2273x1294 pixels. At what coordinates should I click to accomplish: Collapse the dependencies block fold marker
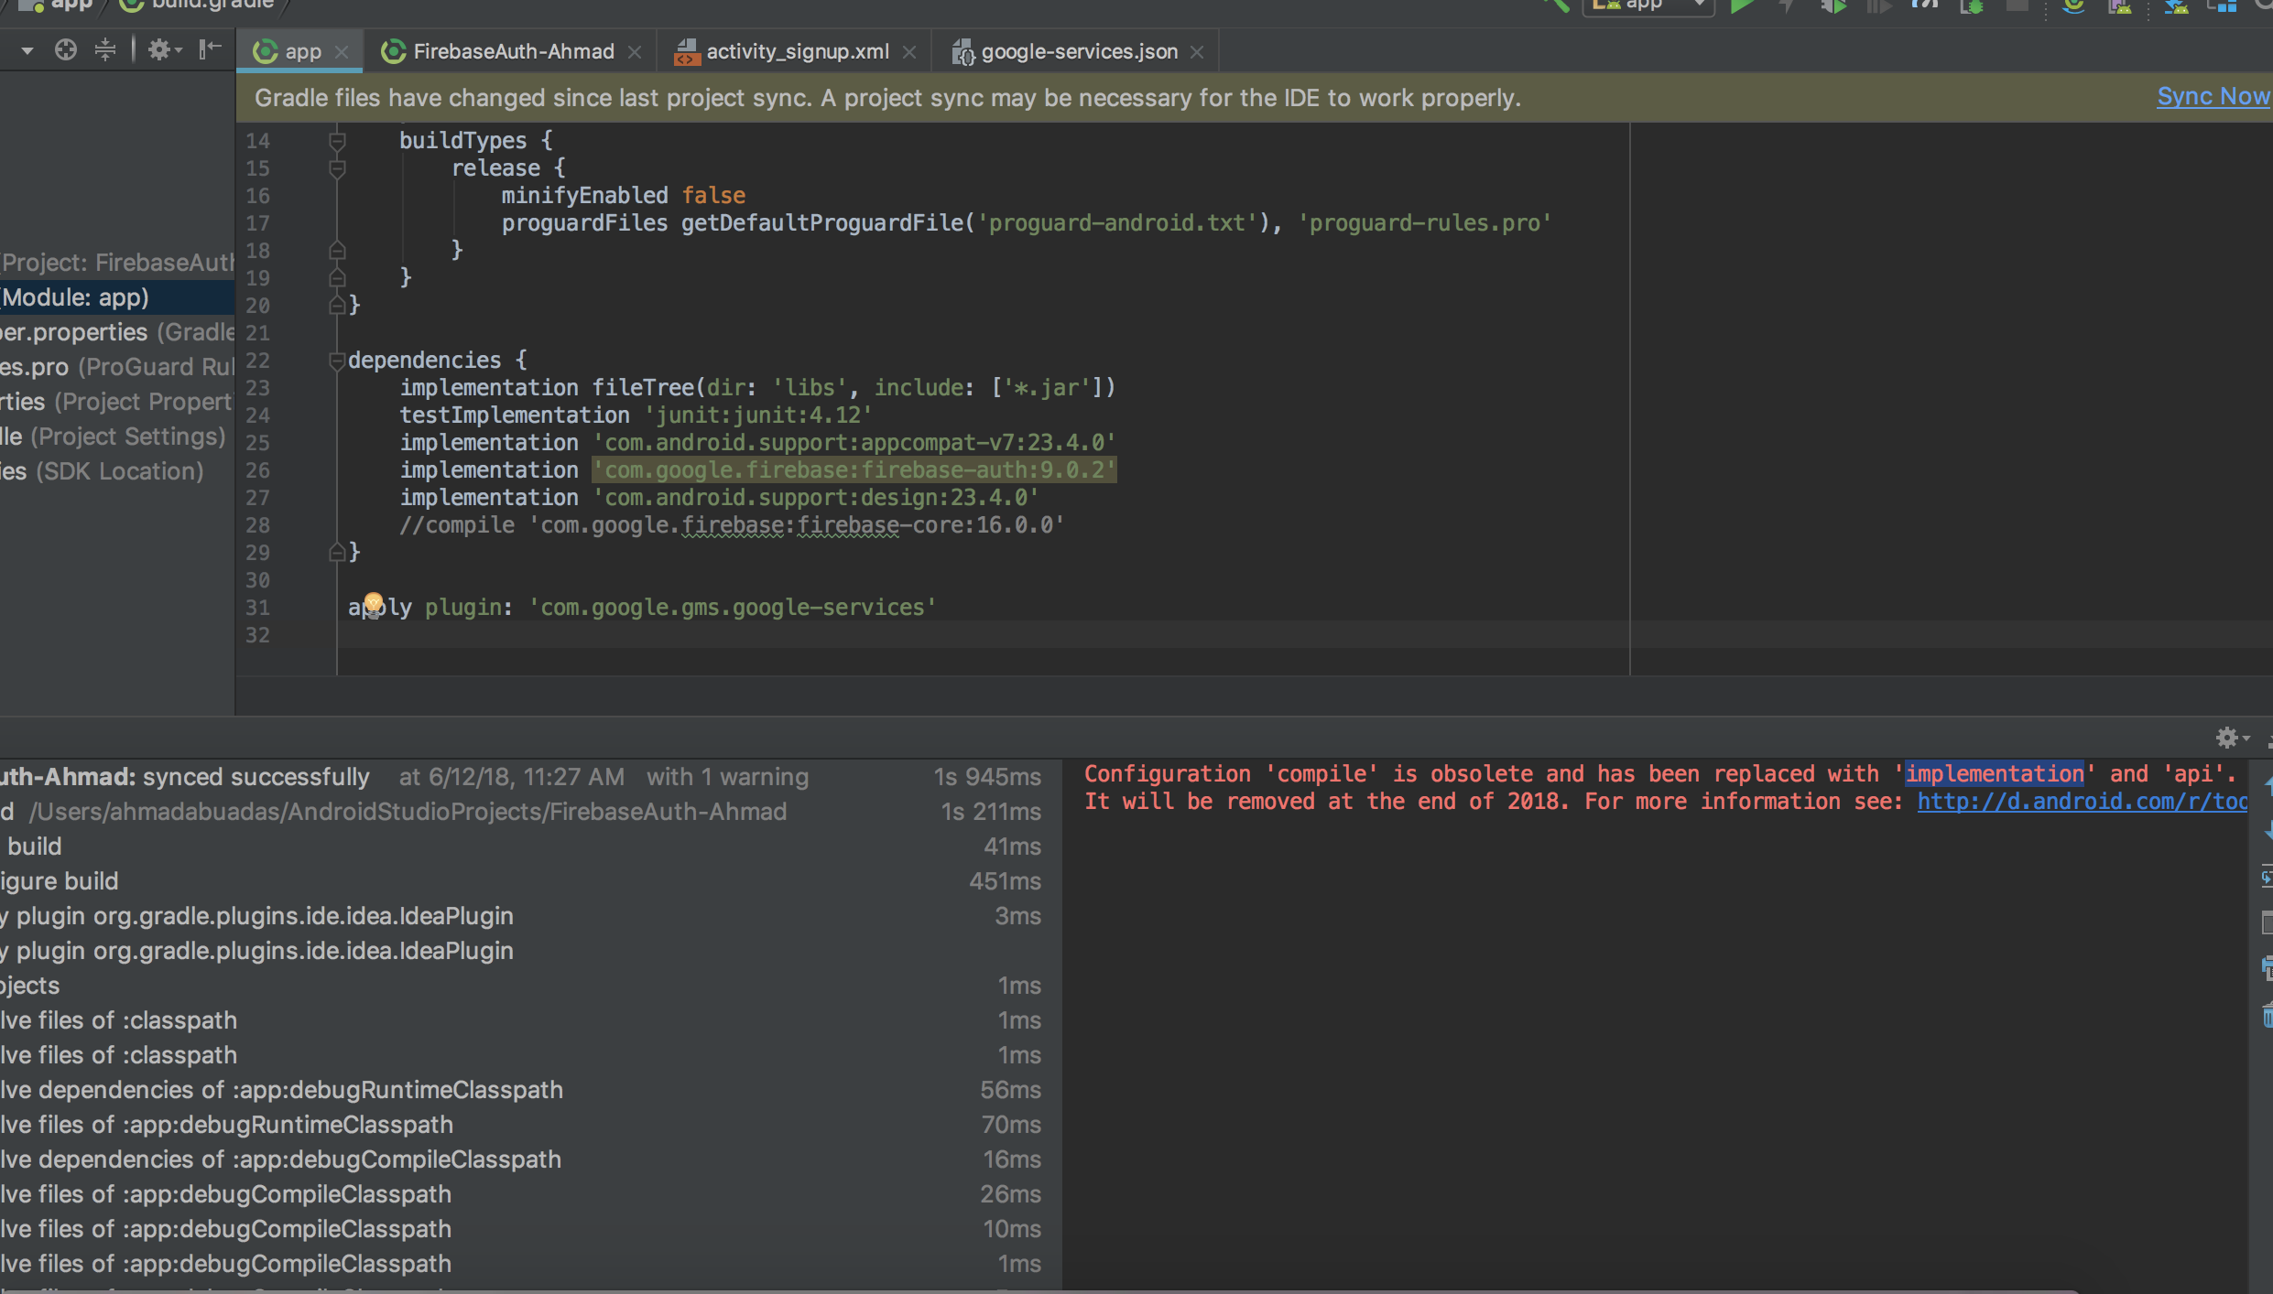(x=336, y=361)
